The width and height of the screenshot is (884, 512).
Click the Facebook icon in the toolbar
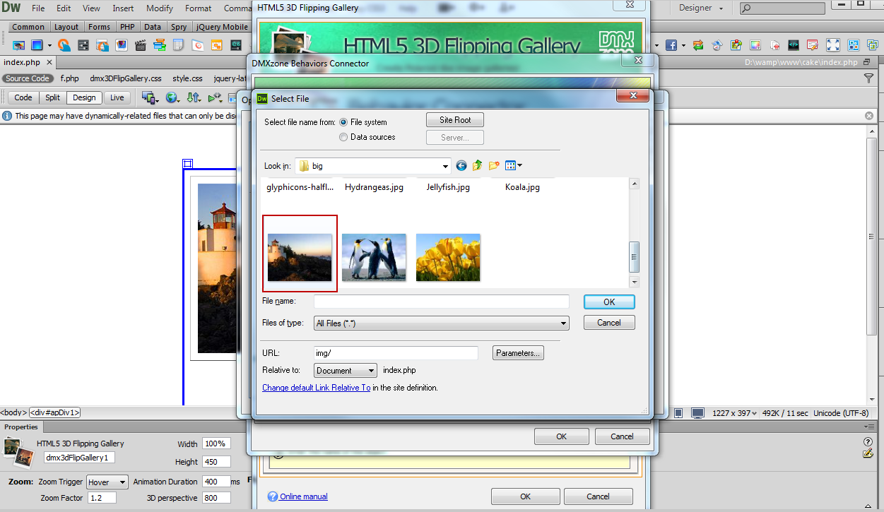point(671,45)
